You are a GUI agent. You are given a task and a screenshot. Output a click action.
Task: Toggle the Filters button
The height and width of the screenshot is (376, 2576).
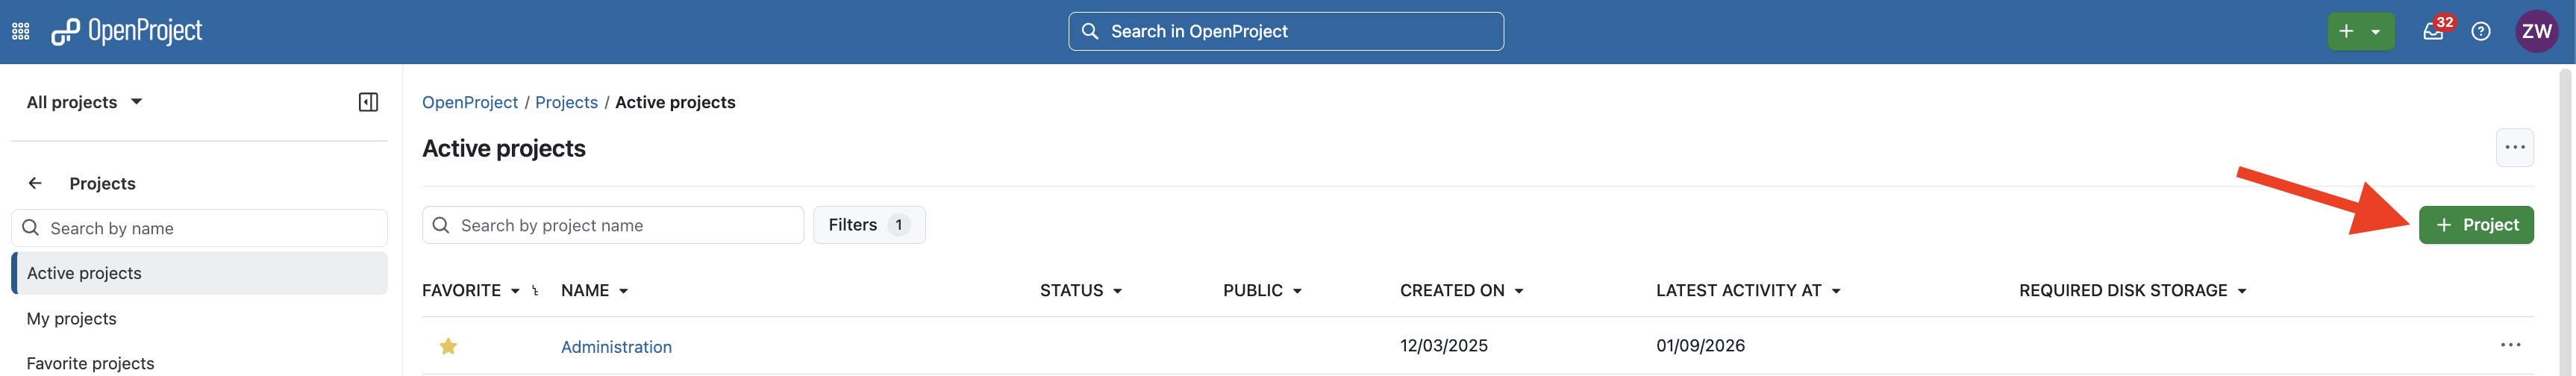click(x=868, y=225)
